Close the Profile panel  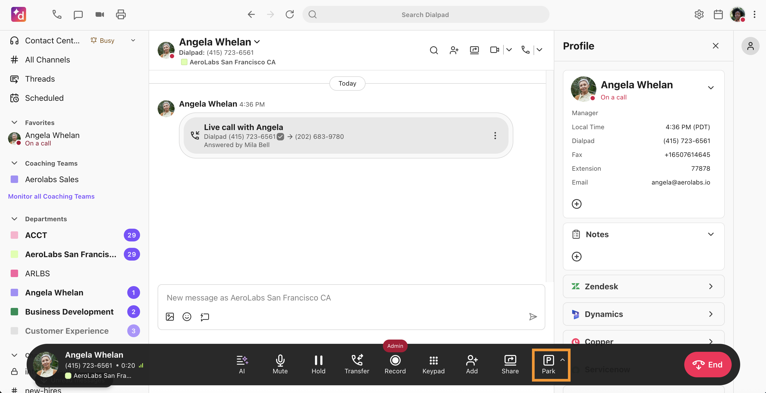(x=715, y=46)
